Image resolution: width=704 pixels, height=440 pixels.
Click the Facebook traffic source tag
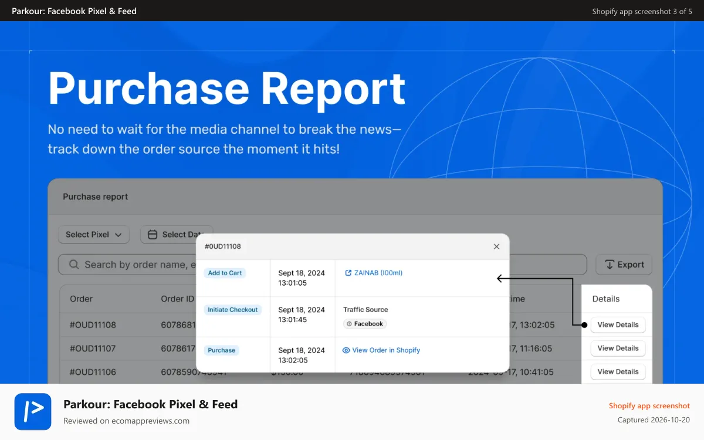point(365,324)
